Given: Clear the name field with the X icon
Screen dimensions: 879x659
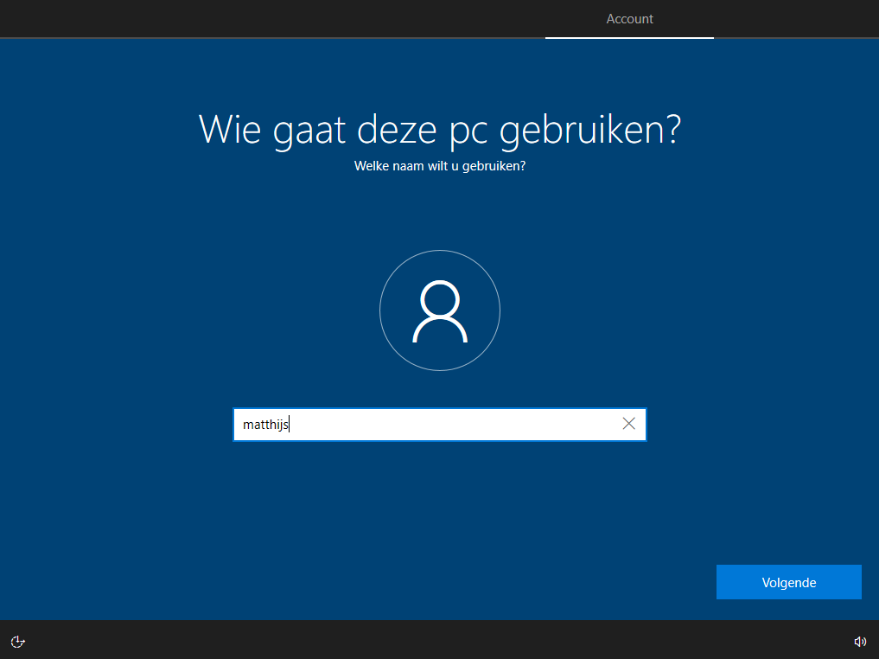Looking at the screenshot, I should tap(628, 424).
